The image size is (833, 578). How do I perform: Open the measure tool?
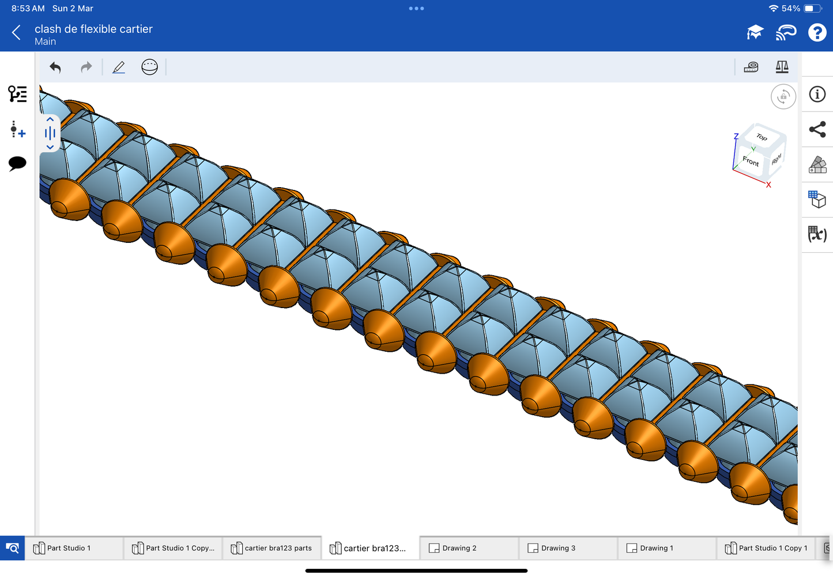751,67
